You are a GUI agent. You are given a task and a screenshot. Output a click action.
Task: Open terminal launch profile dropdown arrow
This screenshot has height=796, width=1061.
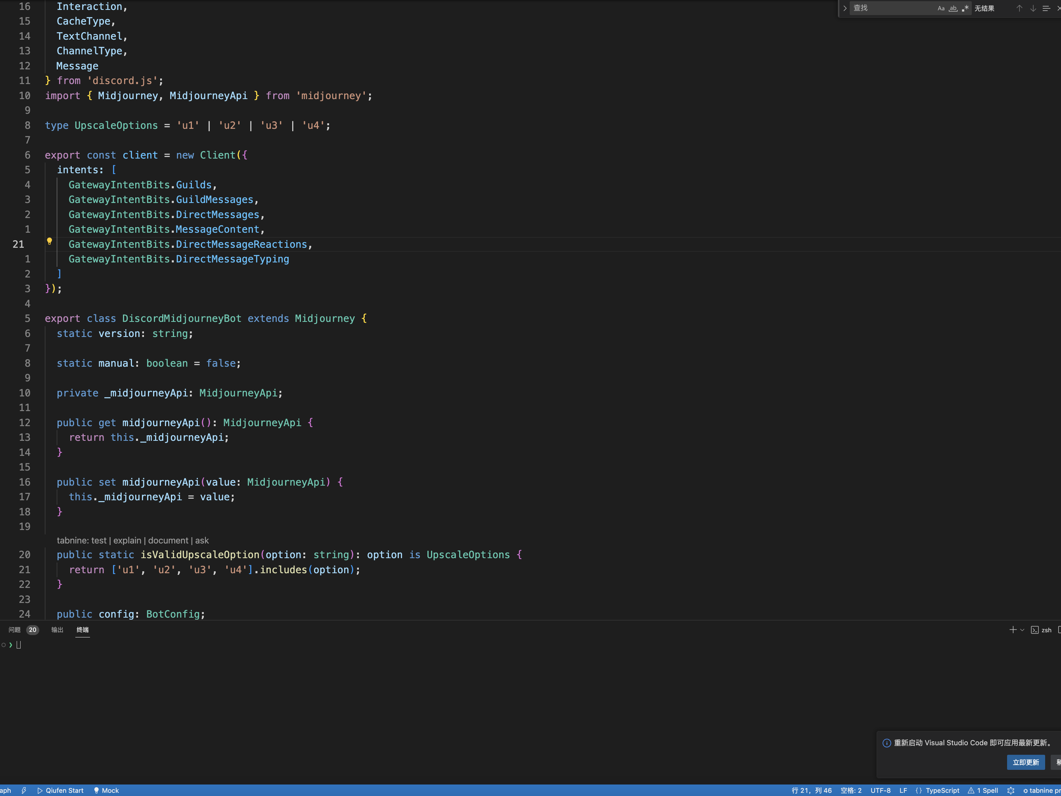point(1022,630)
